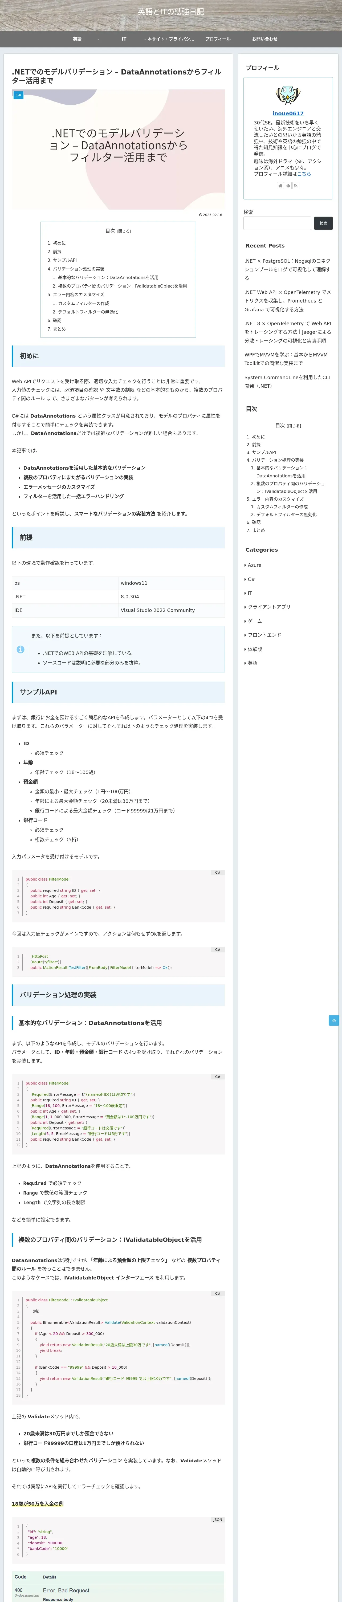This screenshot has height=1602, width=342.
Task: Jump to デフォルトフィルターの無効化 in main contents
Action: [88, 312]
